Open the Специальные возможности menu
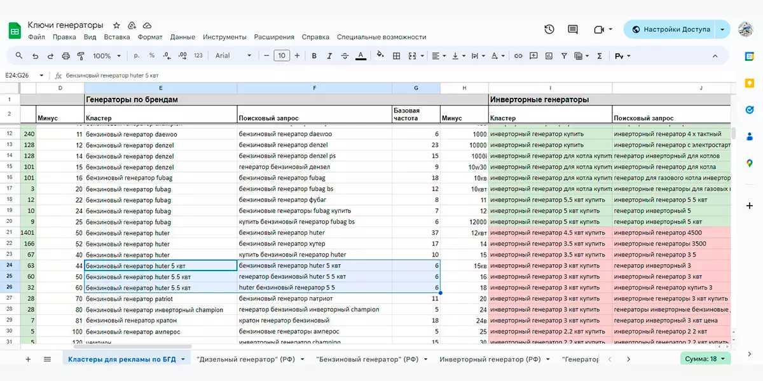The height and width of the screenshot is (381, 763). [x=381, y=37]
